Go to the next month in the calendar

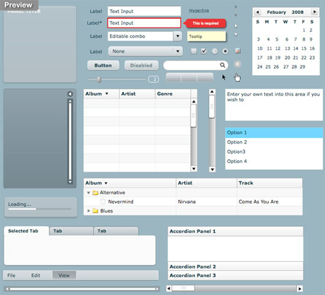click(314, 12)
